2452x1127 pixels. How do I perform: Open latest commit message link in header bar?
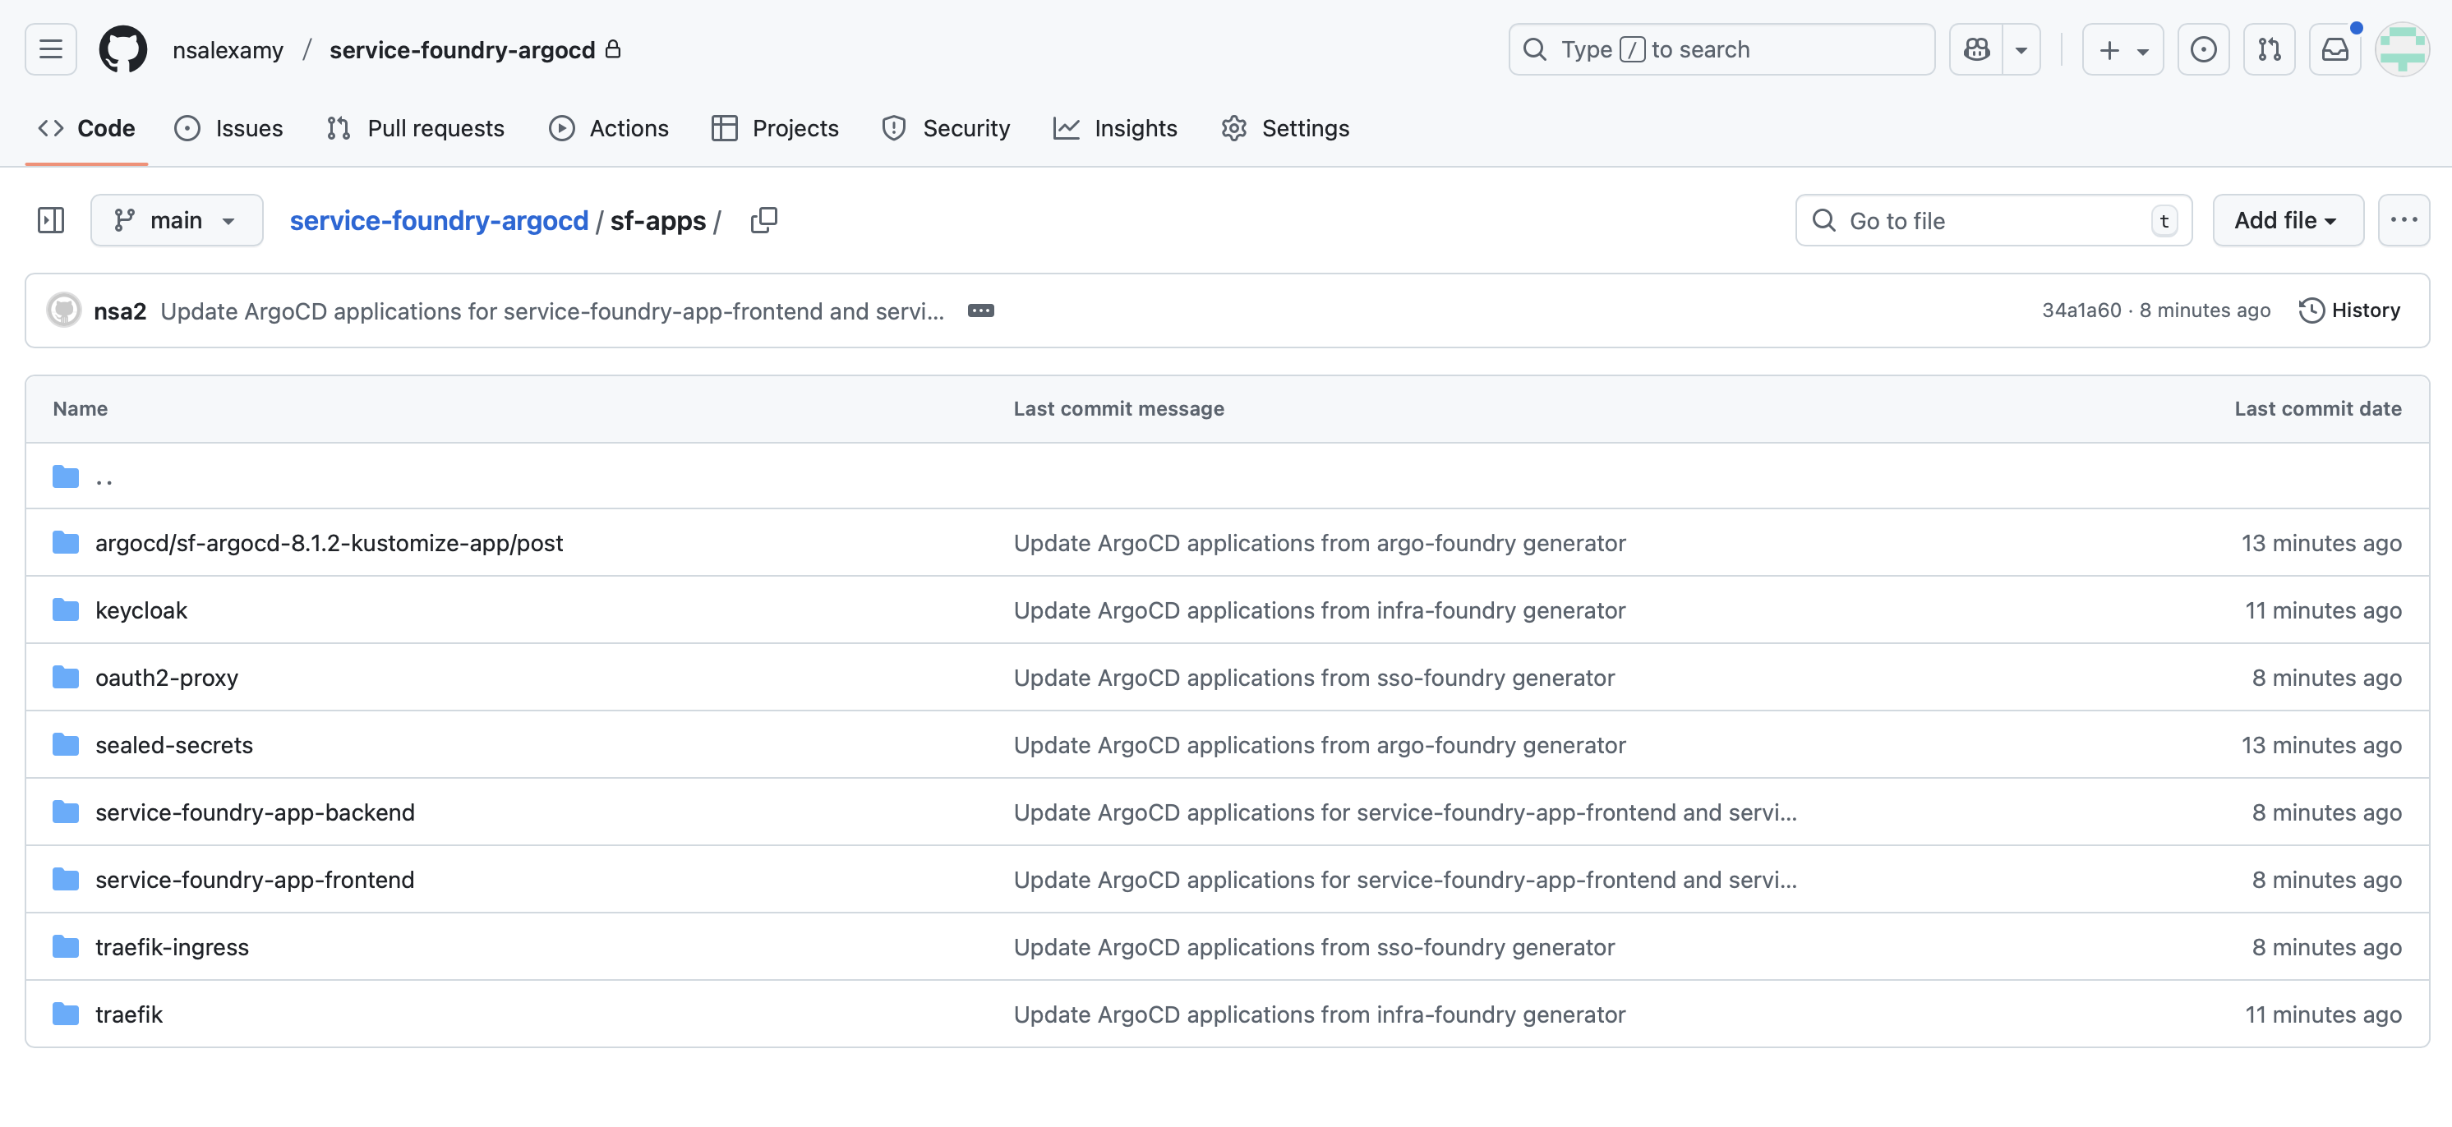point(552,311)
